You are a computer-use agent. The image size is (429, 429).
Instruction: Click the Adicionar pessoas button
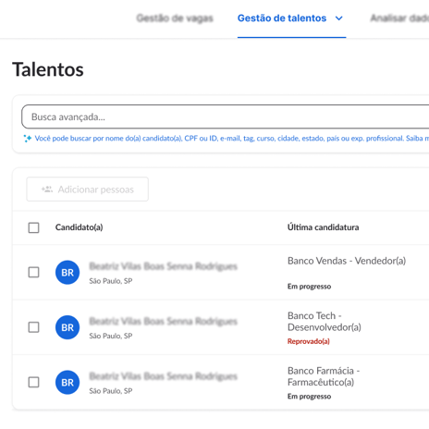point(88,190)
